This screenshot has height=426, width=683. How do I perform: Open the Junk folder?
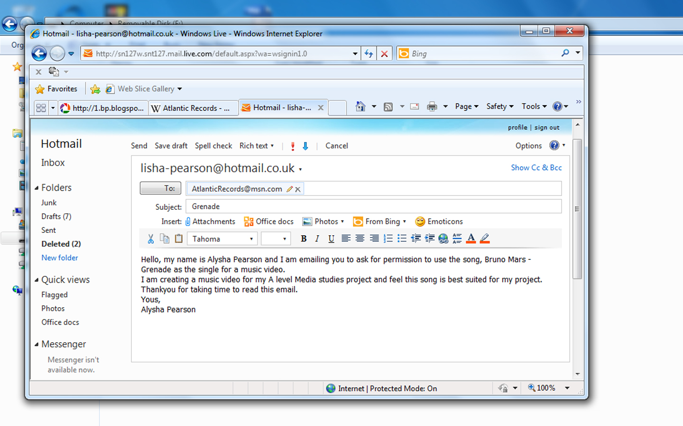click(x=49, y=203)
